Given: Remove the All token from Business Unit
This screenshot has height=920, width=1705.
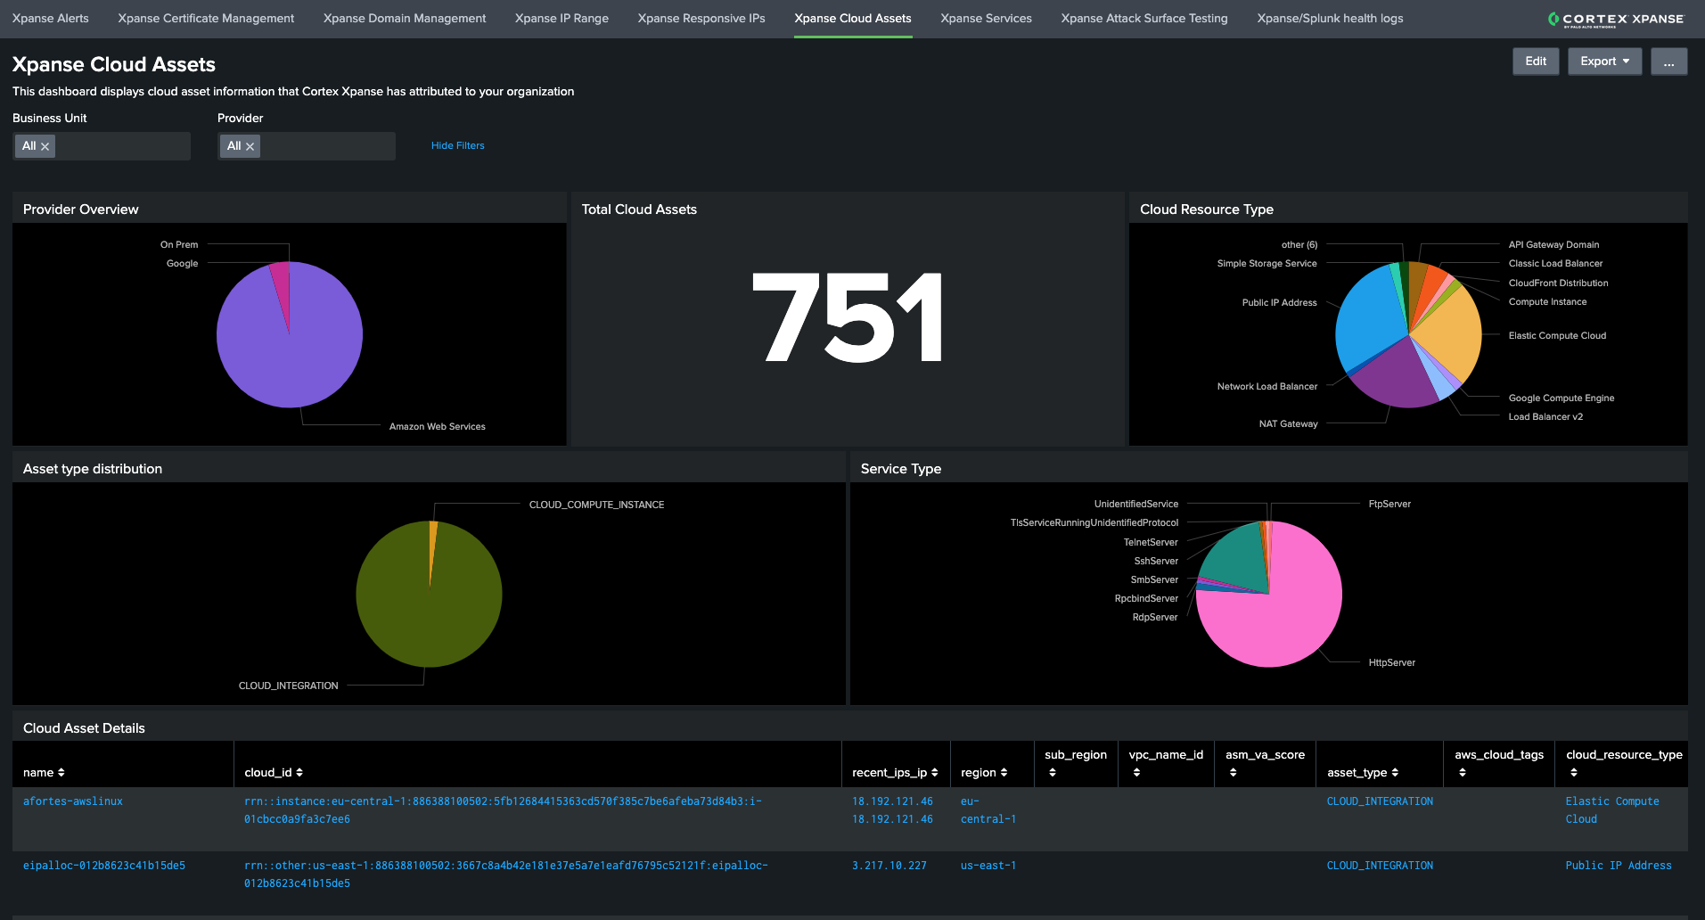Looking at the screenshot, I should (x=45, y=146).
